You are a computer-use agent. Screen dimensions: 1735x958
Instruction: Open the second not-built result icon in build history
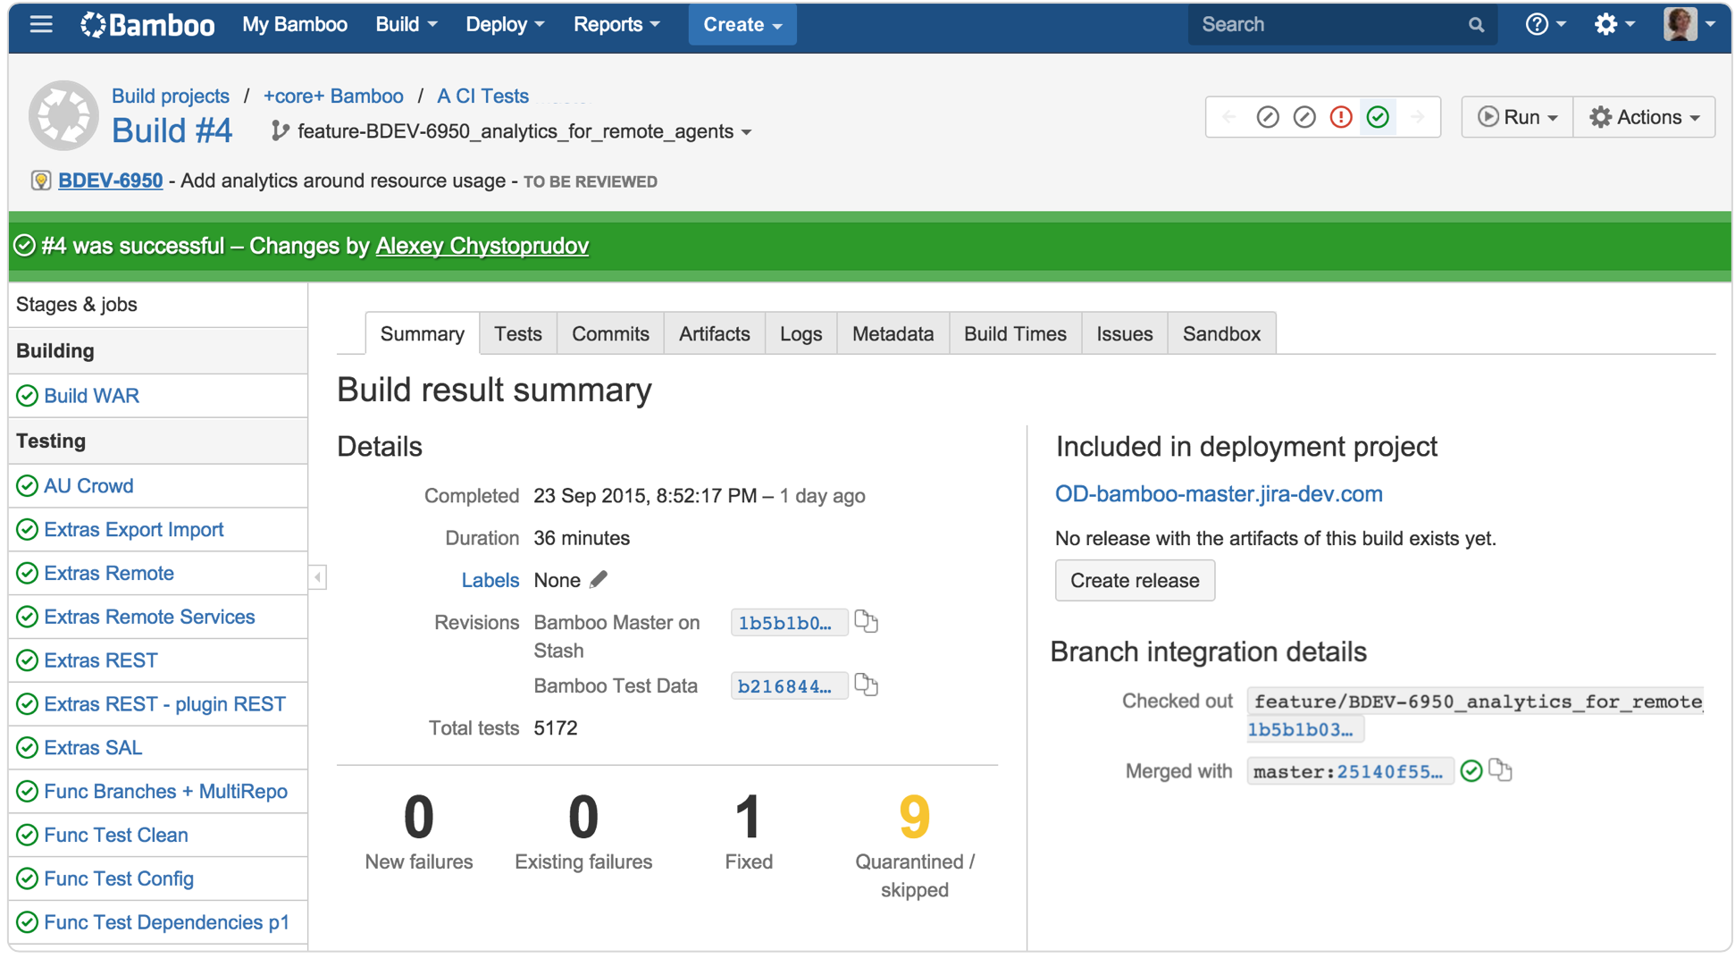coord(1304,117)
